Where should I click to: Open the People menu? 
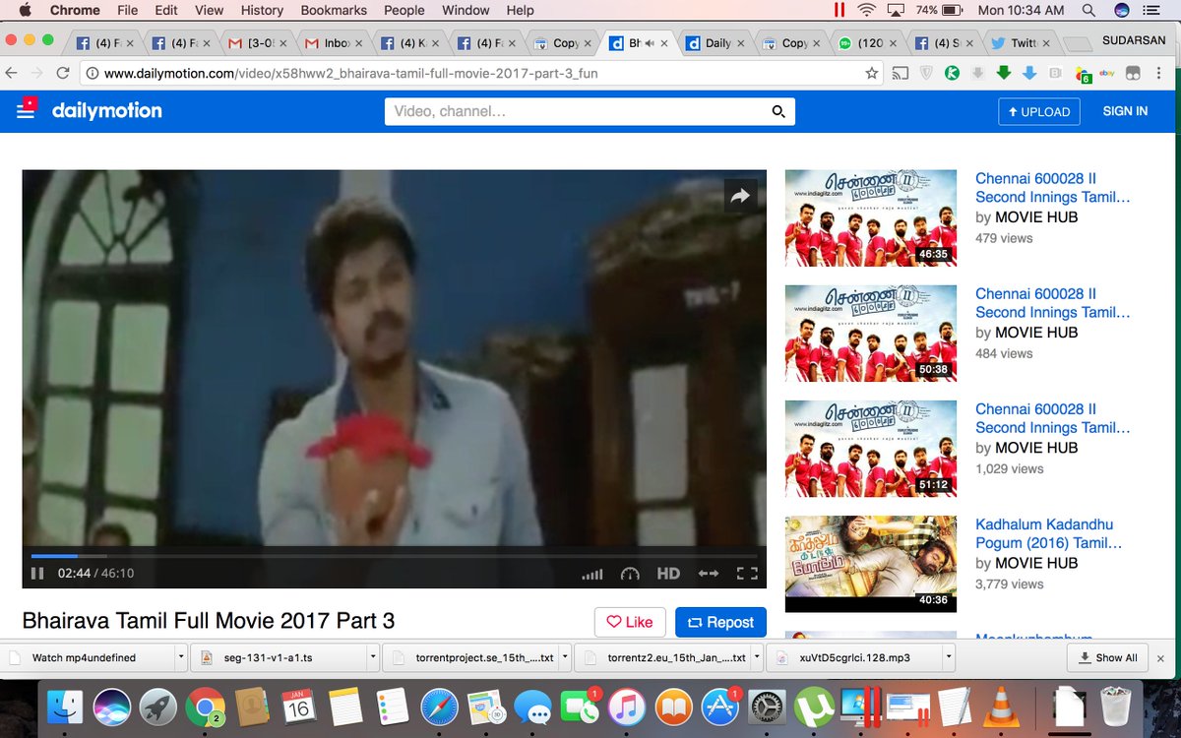pos(404,10)
